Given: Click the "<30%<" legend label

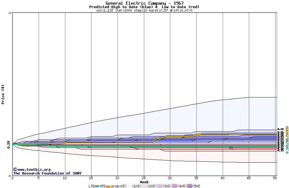Looking at the screenshot, I should (167, 186).
